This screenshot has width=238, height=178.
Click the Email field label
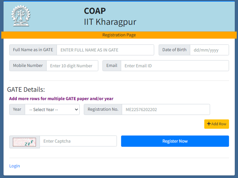tap(112, 66)
